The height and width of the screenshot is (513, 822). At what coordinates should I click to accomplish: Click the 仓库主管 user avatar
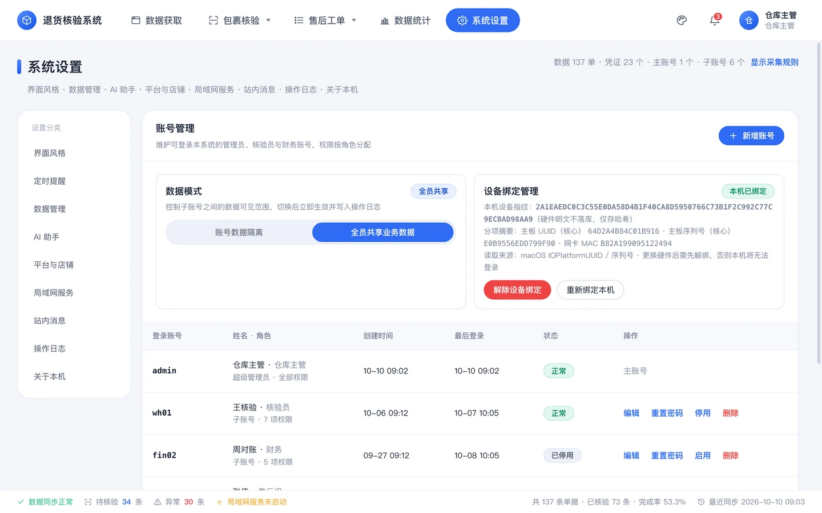[749, 21]
